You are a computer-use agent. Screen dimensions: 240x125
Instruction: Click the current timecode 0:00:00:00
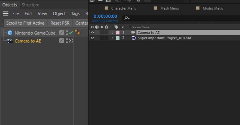(x=105, y=16)
